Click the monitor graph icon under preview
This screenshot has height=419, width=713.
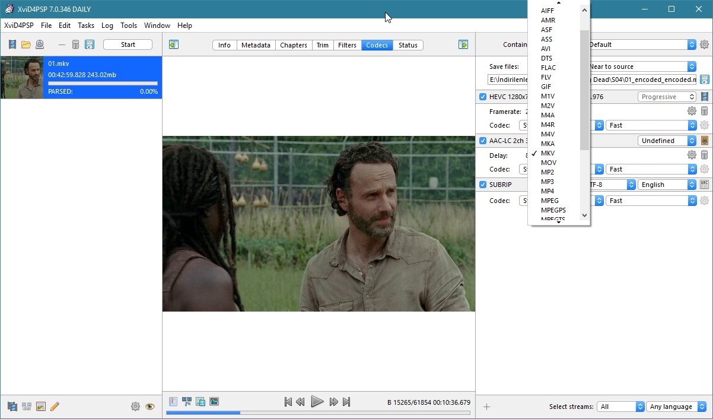(214, 402)
